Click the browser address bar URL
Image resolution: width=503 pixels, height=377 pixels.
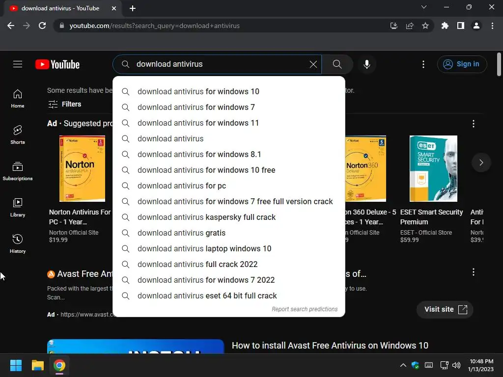coord(154,26)
